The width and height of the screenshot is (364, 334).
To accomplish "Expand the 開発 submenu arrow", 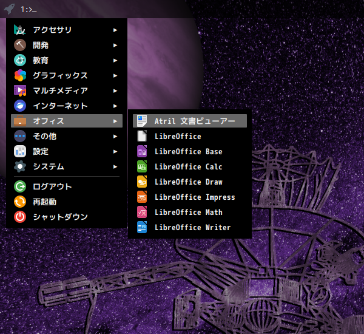I will (x=115, y=45).
